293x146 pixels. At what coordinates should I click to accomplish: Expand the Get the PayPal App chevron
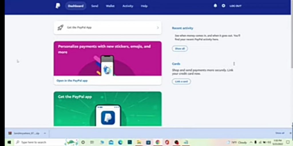coord(158,28)
